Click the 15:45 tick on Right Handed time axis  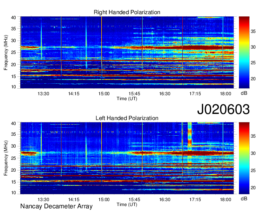[x=134, y=94]
